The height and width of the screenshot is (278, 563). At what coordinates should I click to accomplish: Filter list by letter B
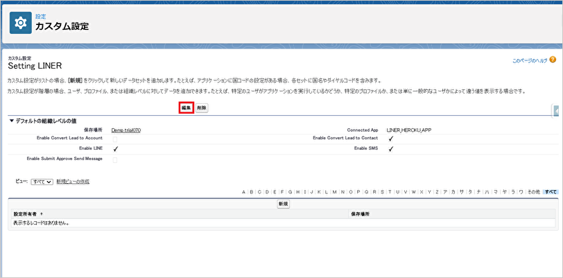[251, 192]
